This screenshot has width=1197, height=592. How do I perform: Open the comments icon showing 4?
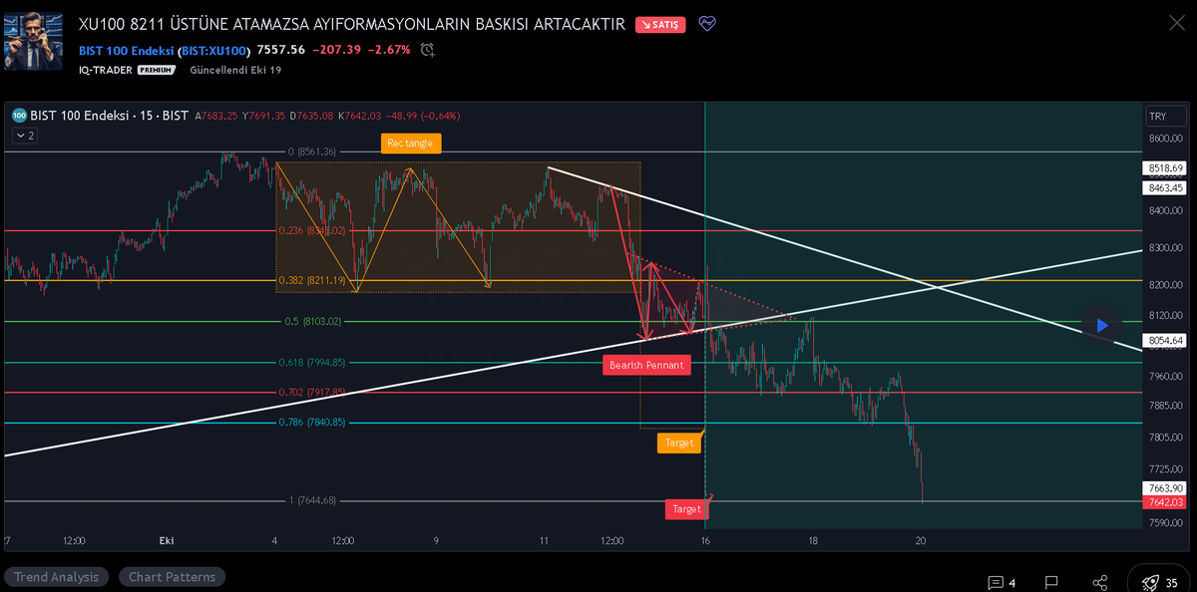point(1000,582)
